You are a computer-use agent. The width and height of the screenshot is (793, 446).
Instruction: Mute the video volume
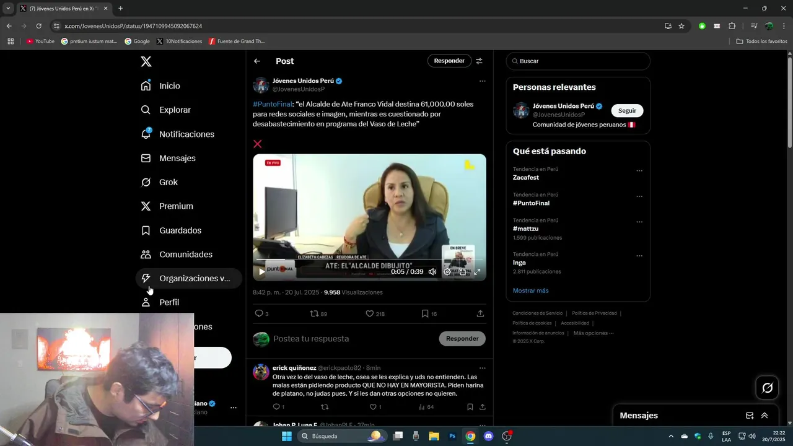click(432, 271)
